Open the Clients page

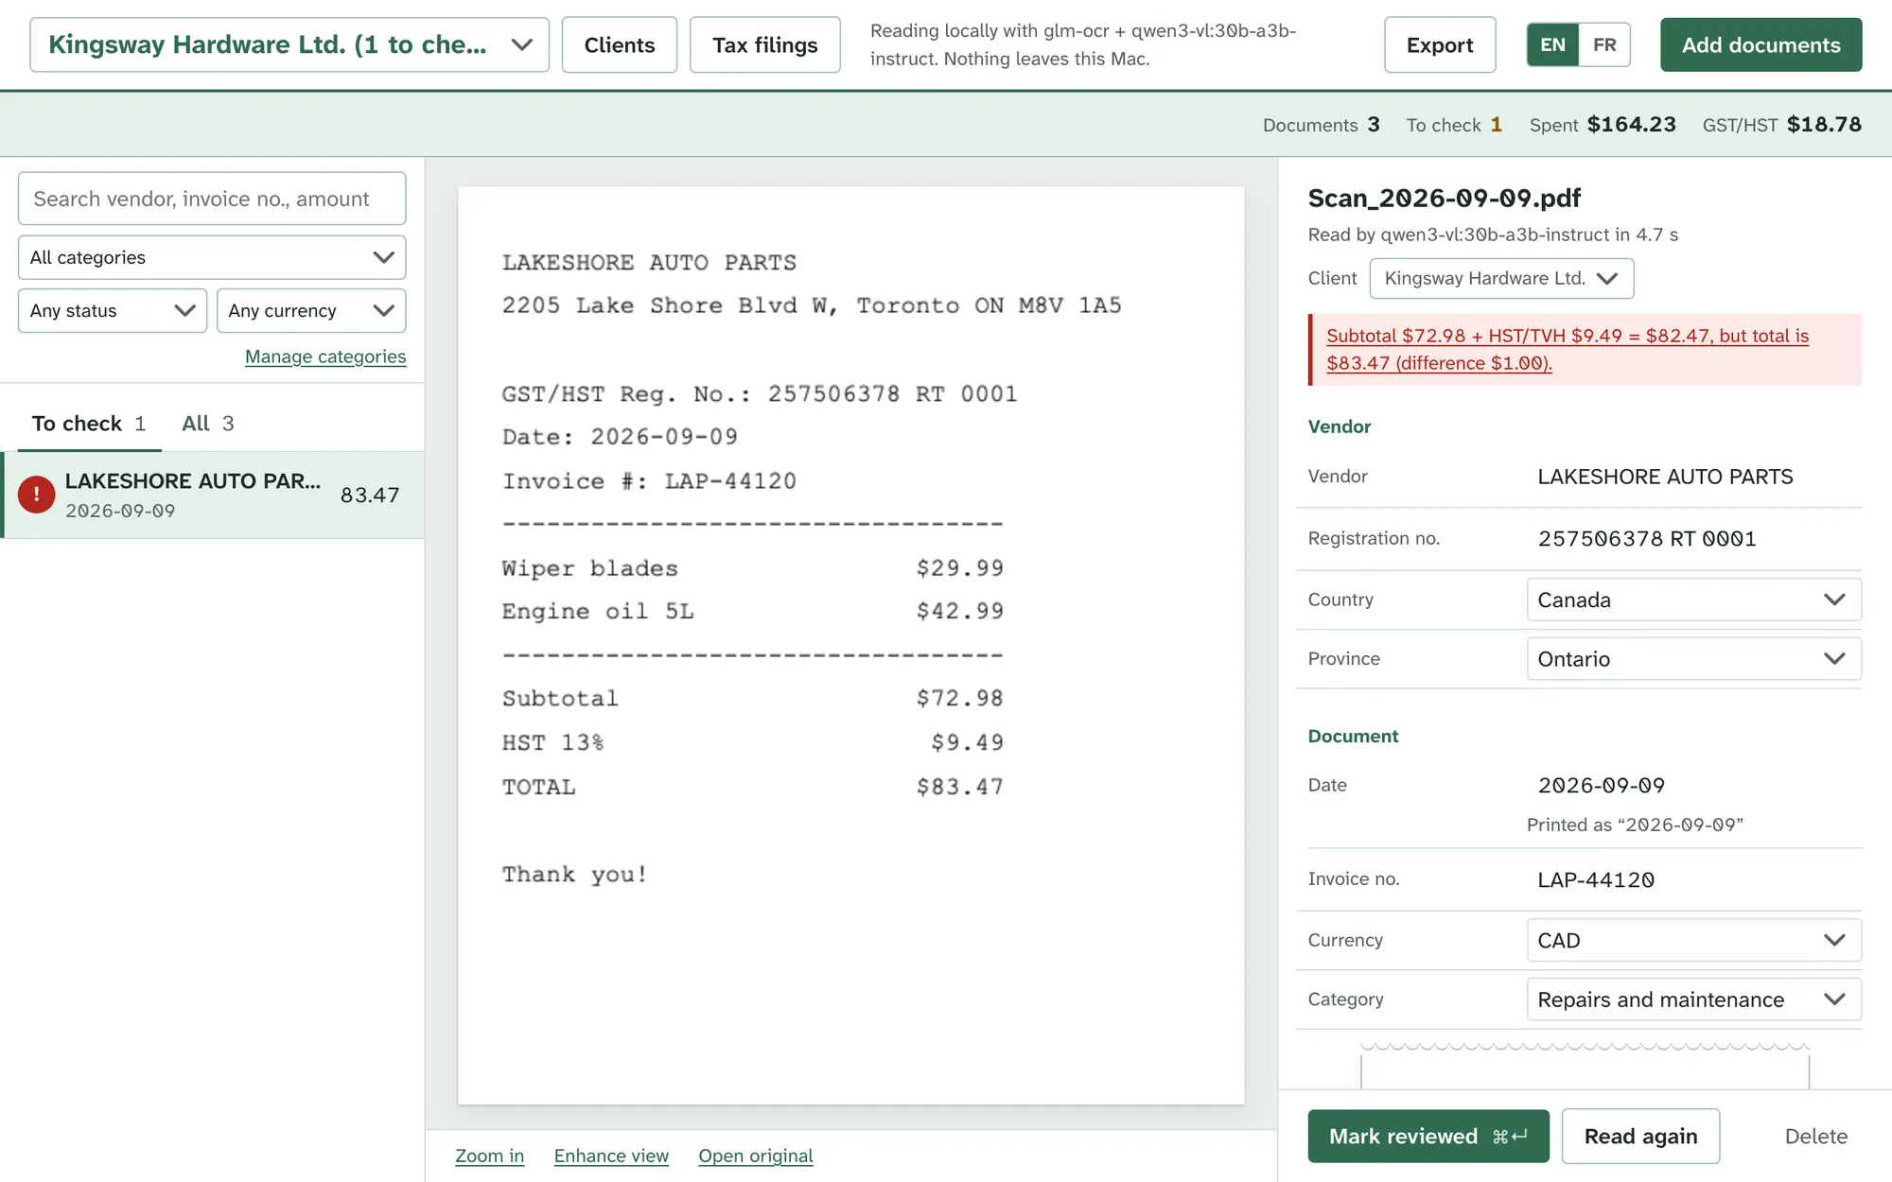click(620, 44)
